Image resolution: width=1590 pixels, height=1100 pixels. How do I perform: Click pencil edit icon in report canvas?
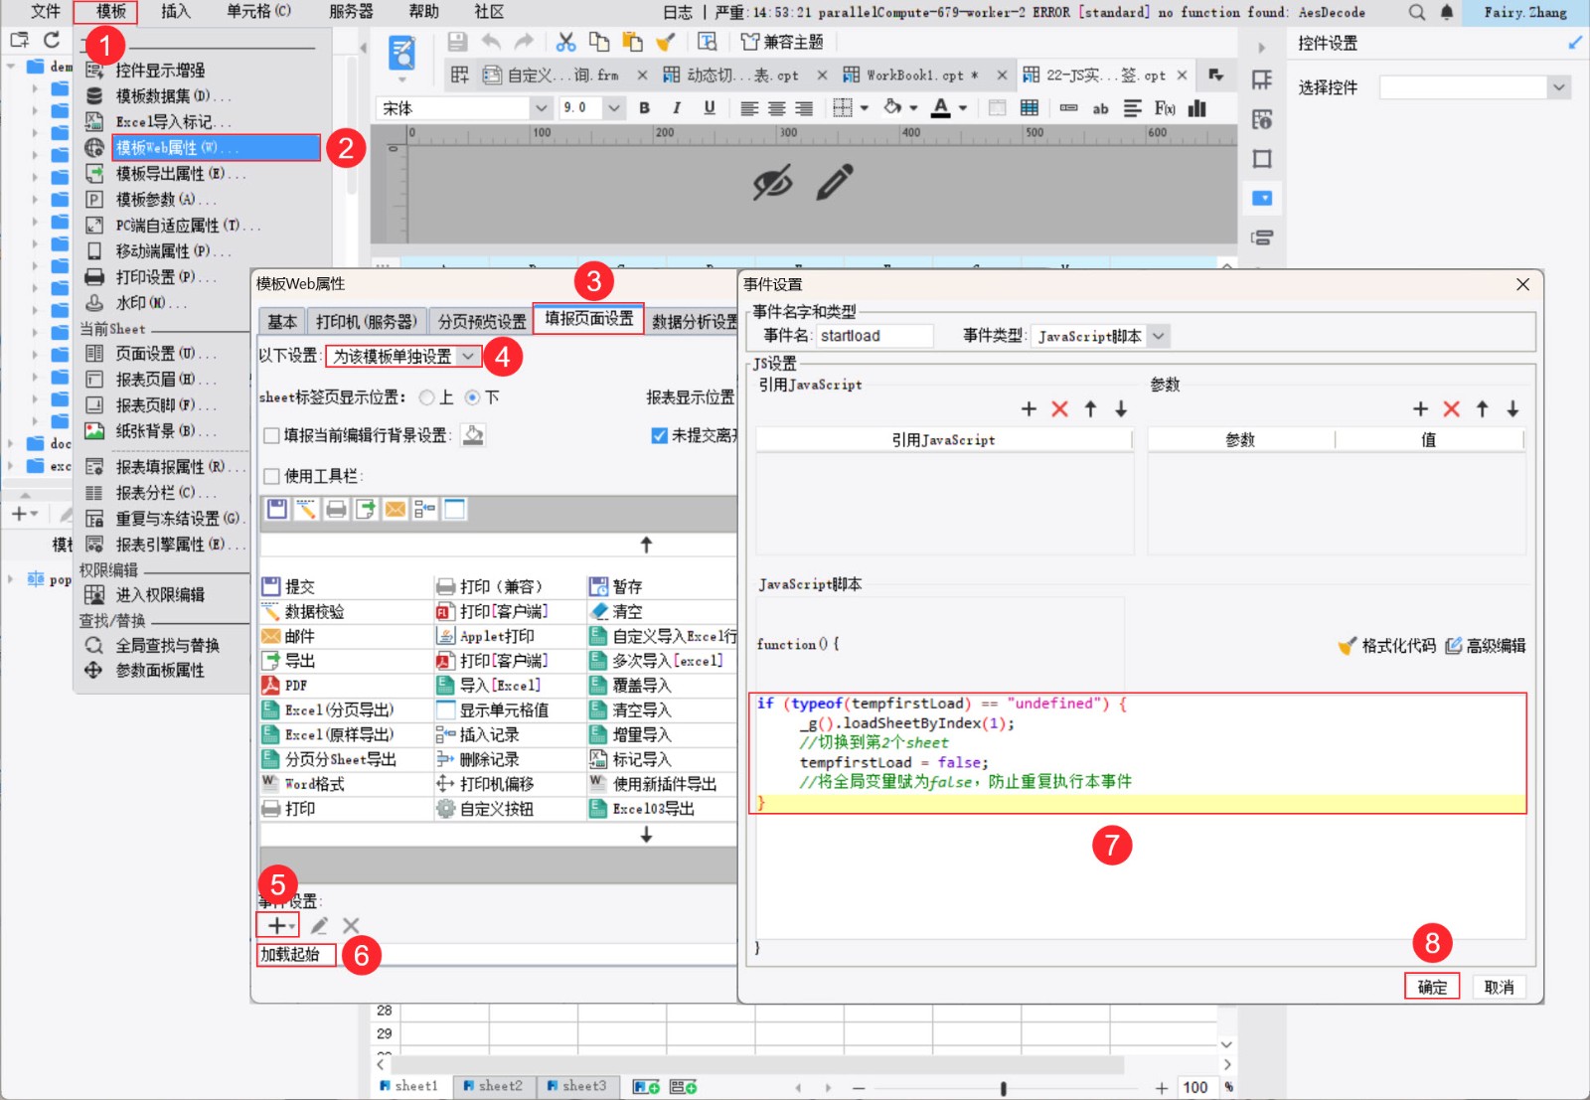(x=835, y=183)
